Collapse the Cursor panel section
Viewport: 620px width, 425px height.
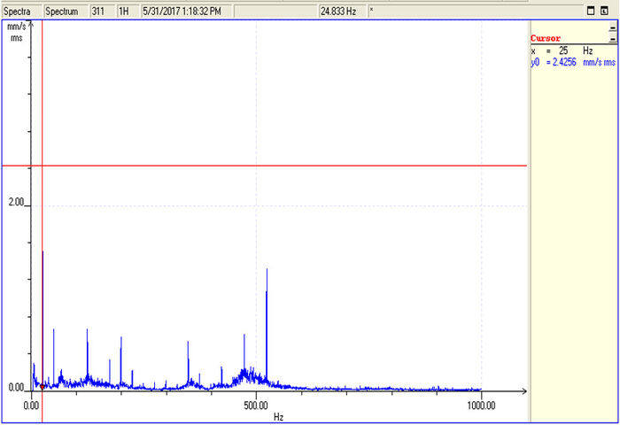click(x=613, y=39)
